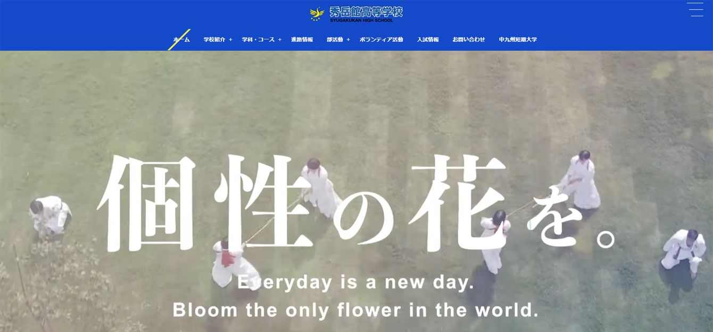Click the yellow bird school logo

(x=317, y=13)
